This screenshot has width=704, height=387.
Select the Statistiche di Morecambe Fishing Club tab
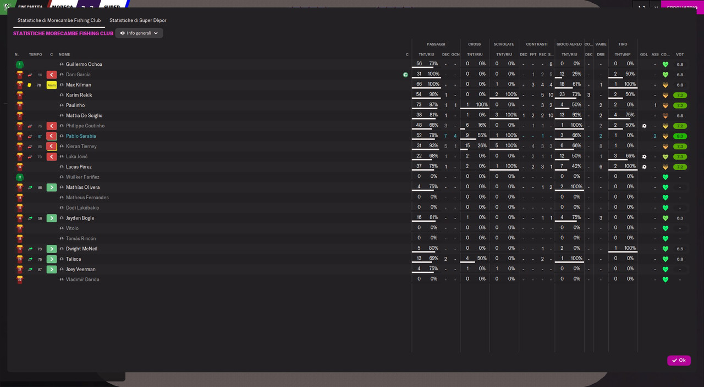(59, 20)
